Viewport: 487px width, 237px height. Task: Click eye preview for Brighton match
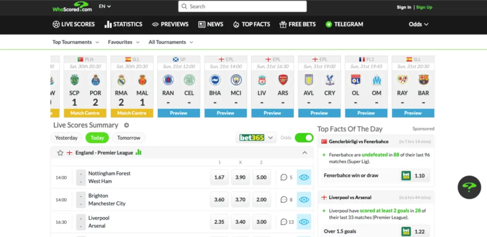(304, 200)
